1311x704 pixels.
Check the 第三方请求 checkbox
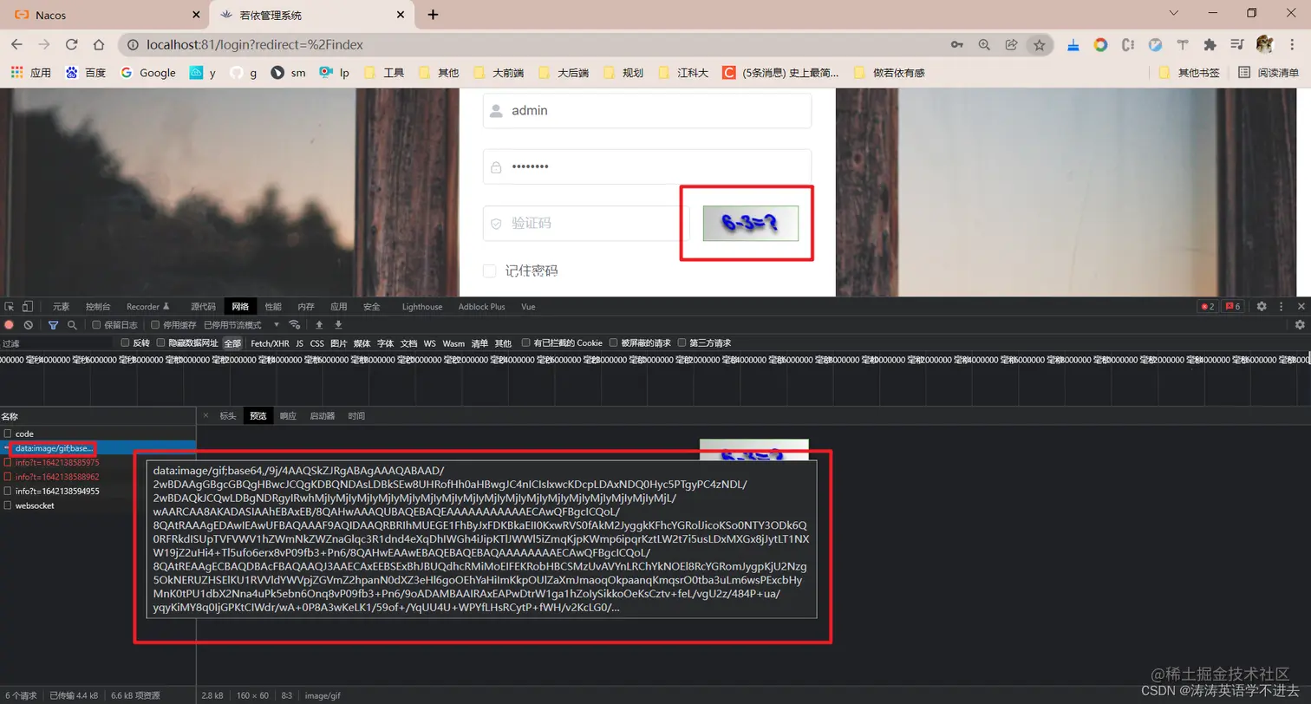coord(682,342)
